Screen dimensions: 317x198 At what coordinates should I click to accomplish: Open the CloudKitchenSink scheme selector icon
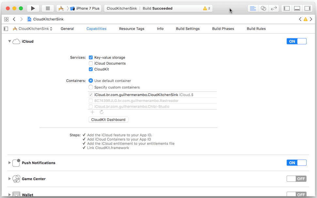61,8
